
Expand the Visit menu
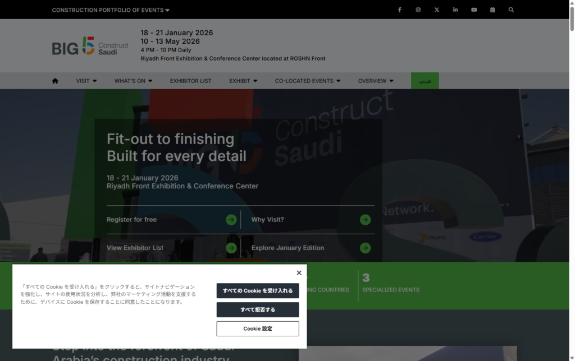[86, 81]
